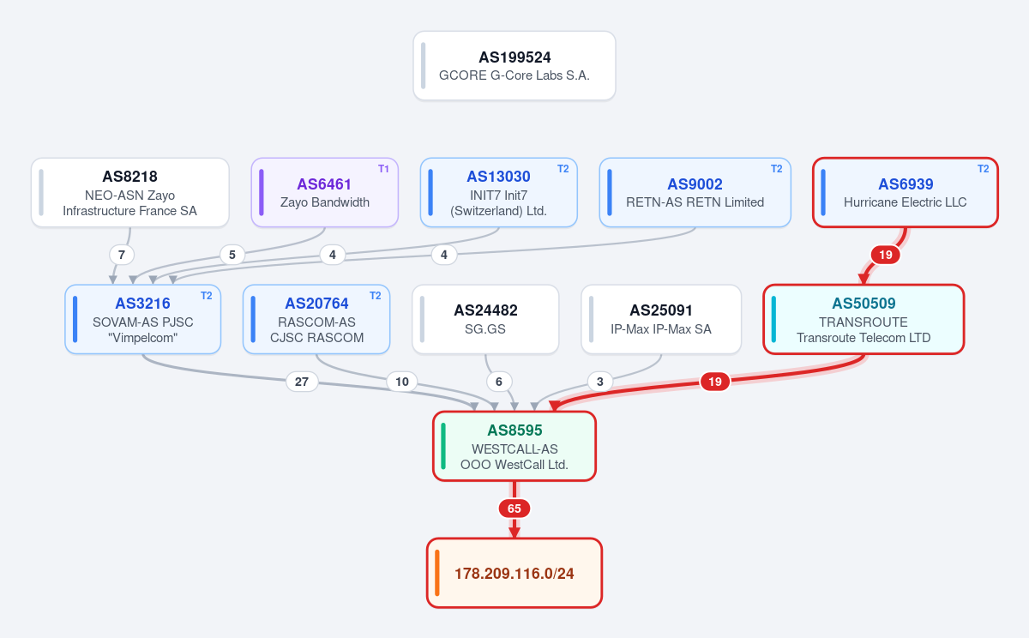Click the AS8218 NEO-ASN Zayo node
This screenshot has width=1029, height=638.
130,192
